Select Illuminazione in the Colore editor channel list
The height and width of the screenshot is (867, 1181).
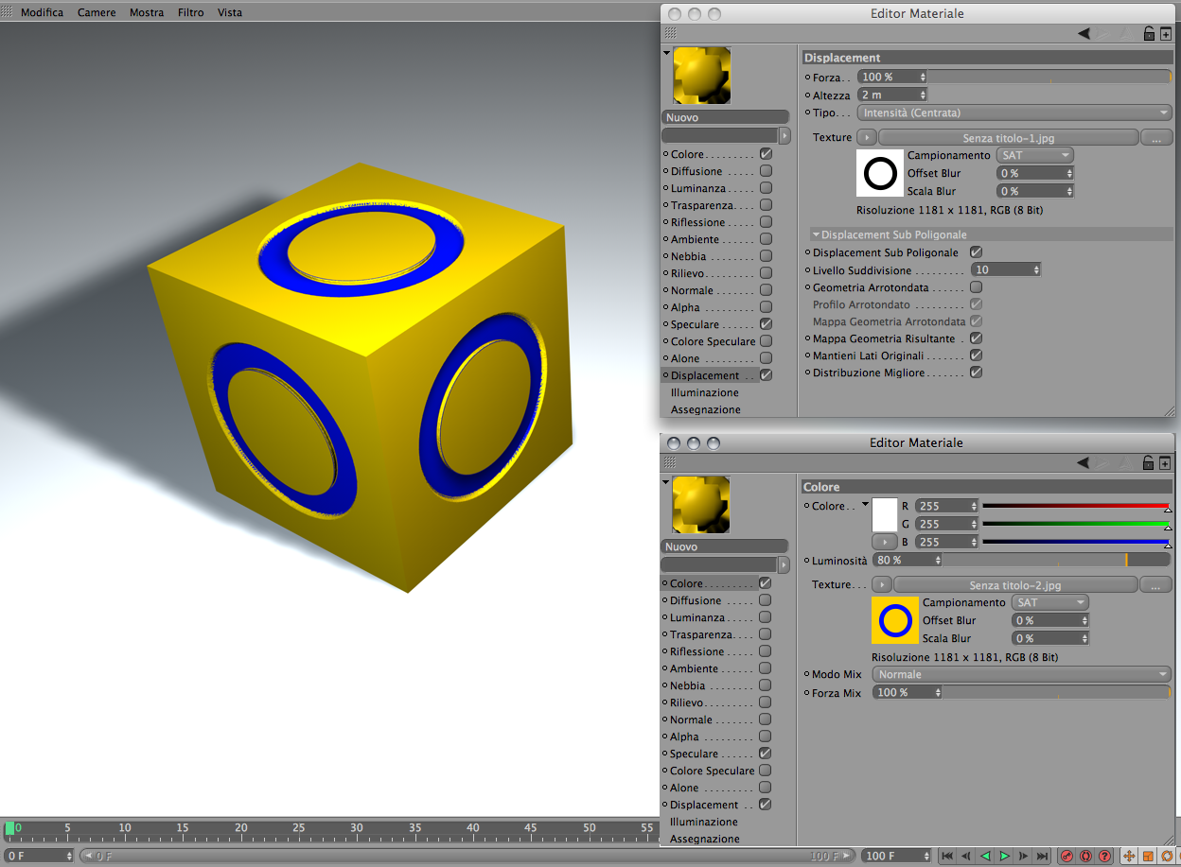coord(704,822)
